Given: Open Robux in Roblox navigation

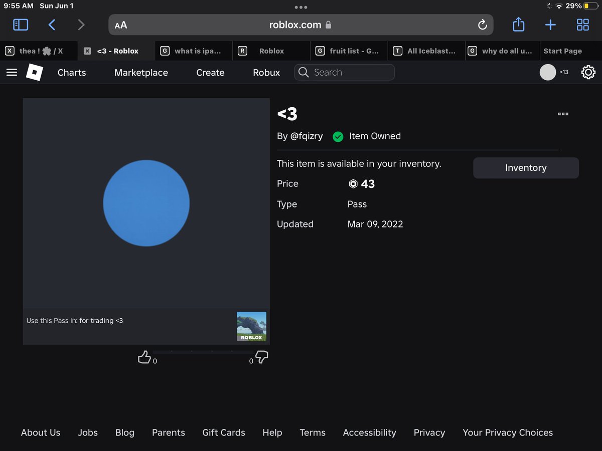Looking at the screenshot, I should [266, 73].
